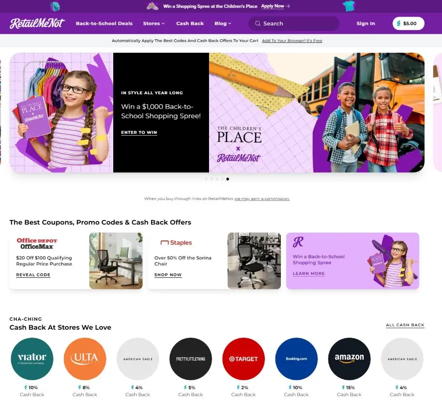Click ENTER TO WIN on the shopping spree banner
This screenshot has width=442, height=415.
[x=139, y=132]
